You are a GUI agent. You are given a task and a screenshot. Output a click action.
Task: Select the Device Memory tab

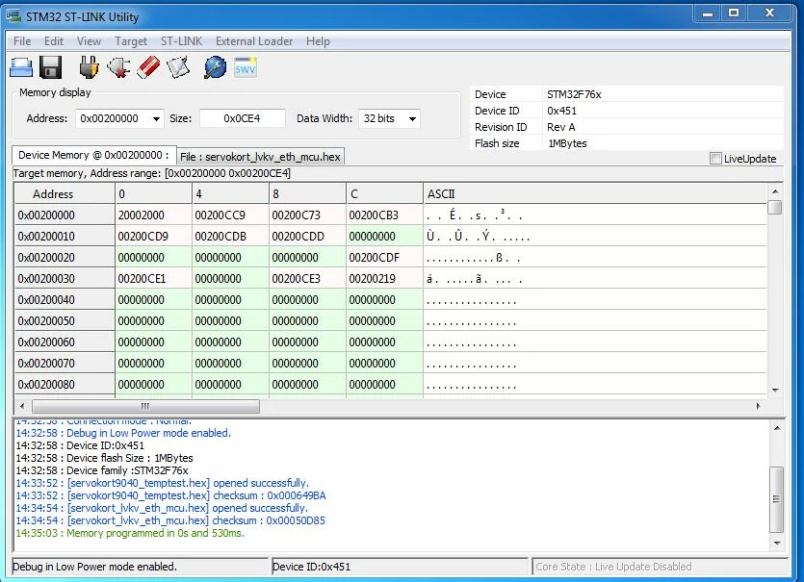[93, 155]
